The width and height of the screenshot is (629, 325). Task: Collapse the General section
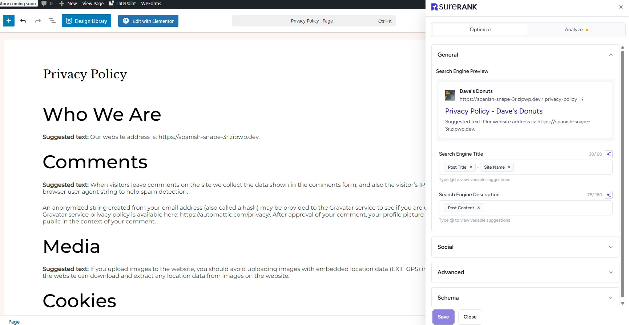tap(611, 55)
